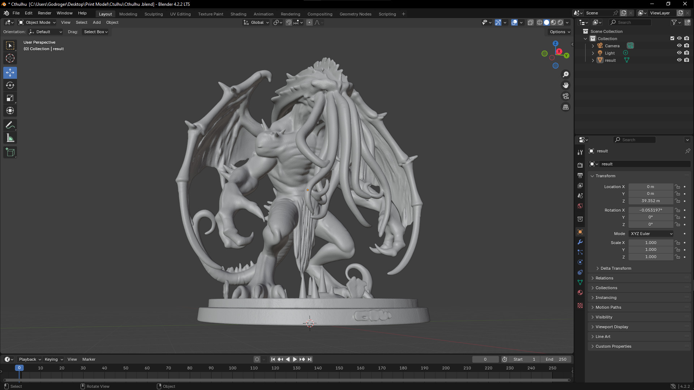Switch to Shading workspace tab
Image resolution: width=694 pixels, height=390 pixels.
[x=238, y=14]
